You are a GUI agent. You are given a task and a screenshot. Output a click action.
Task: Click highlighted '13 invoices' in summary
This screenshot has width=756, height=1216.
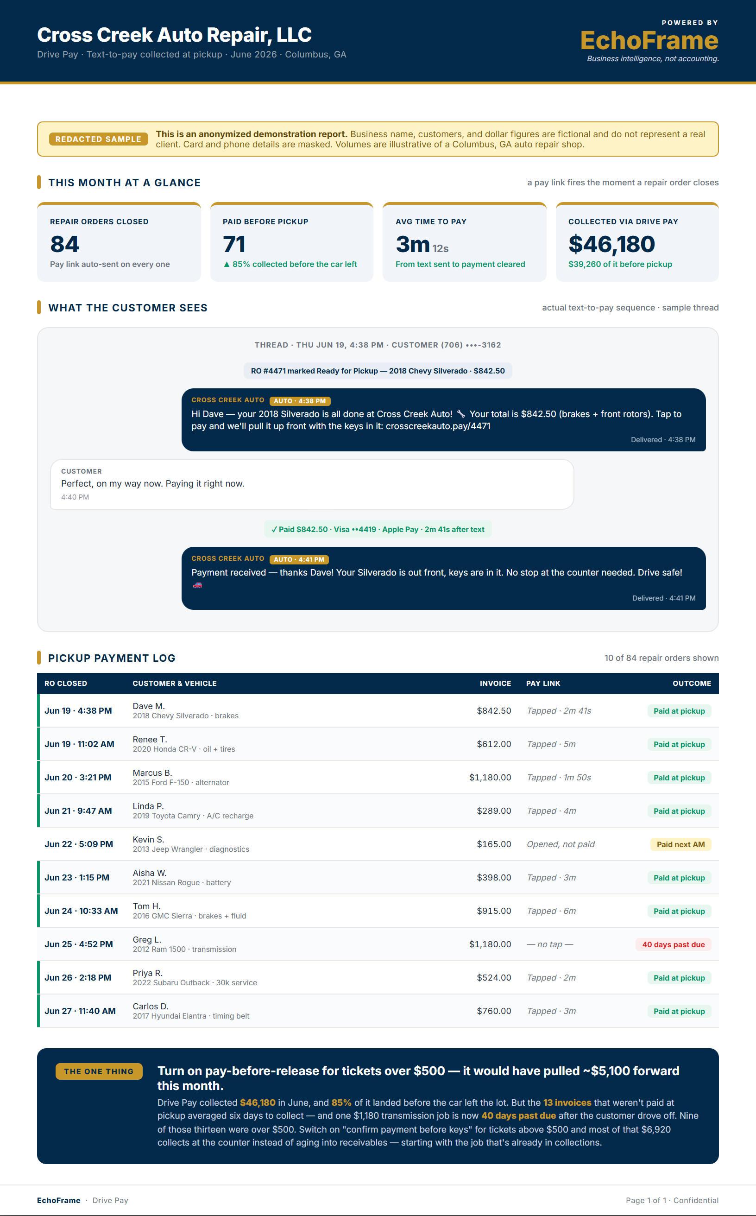[567, 1102]
